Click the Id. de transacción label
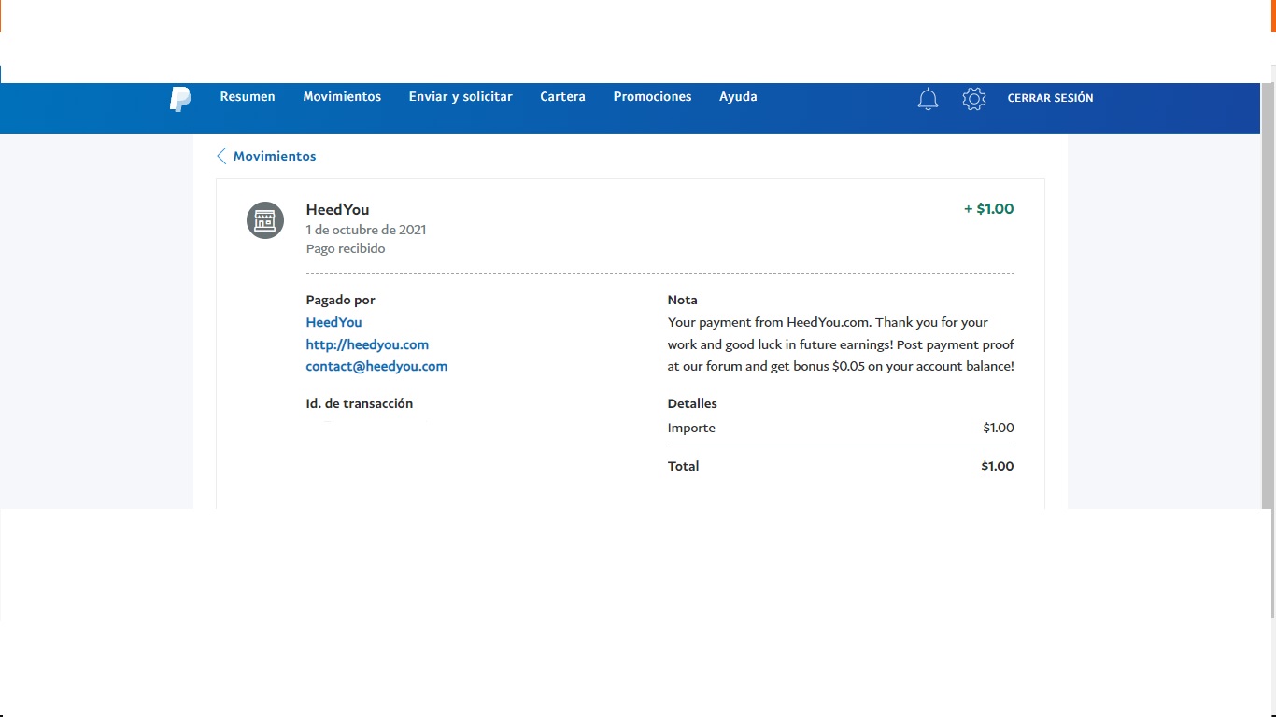The height and width of the screenshot is (717, 1276). (359, 403)
